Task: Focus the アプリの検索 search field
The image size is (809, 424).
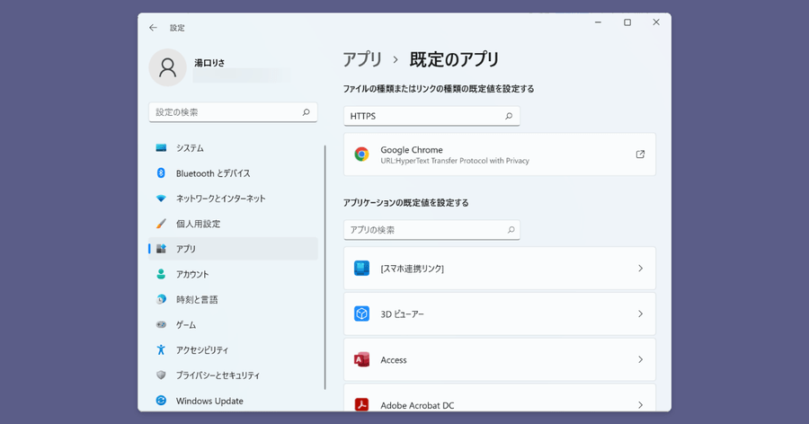Action: [422, 230]
